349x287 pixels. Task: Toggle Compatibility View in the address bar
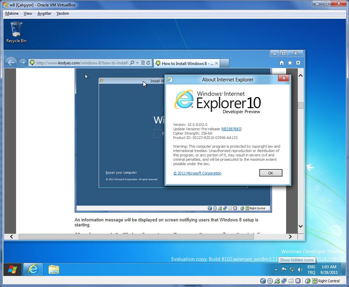tap(143, 63)
